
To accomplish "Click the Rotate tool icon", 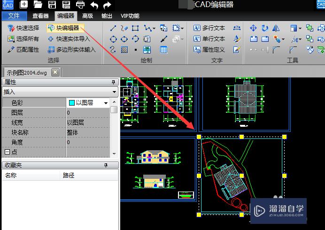I will (265, 28).
